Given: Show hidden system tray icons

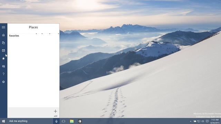Looking at the screenshot, I should point(191,121).
